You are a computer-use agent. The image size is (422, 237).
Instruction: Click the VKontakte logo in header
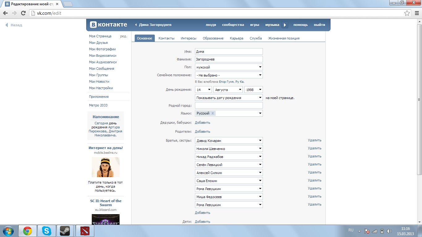[x=108, y=25]
